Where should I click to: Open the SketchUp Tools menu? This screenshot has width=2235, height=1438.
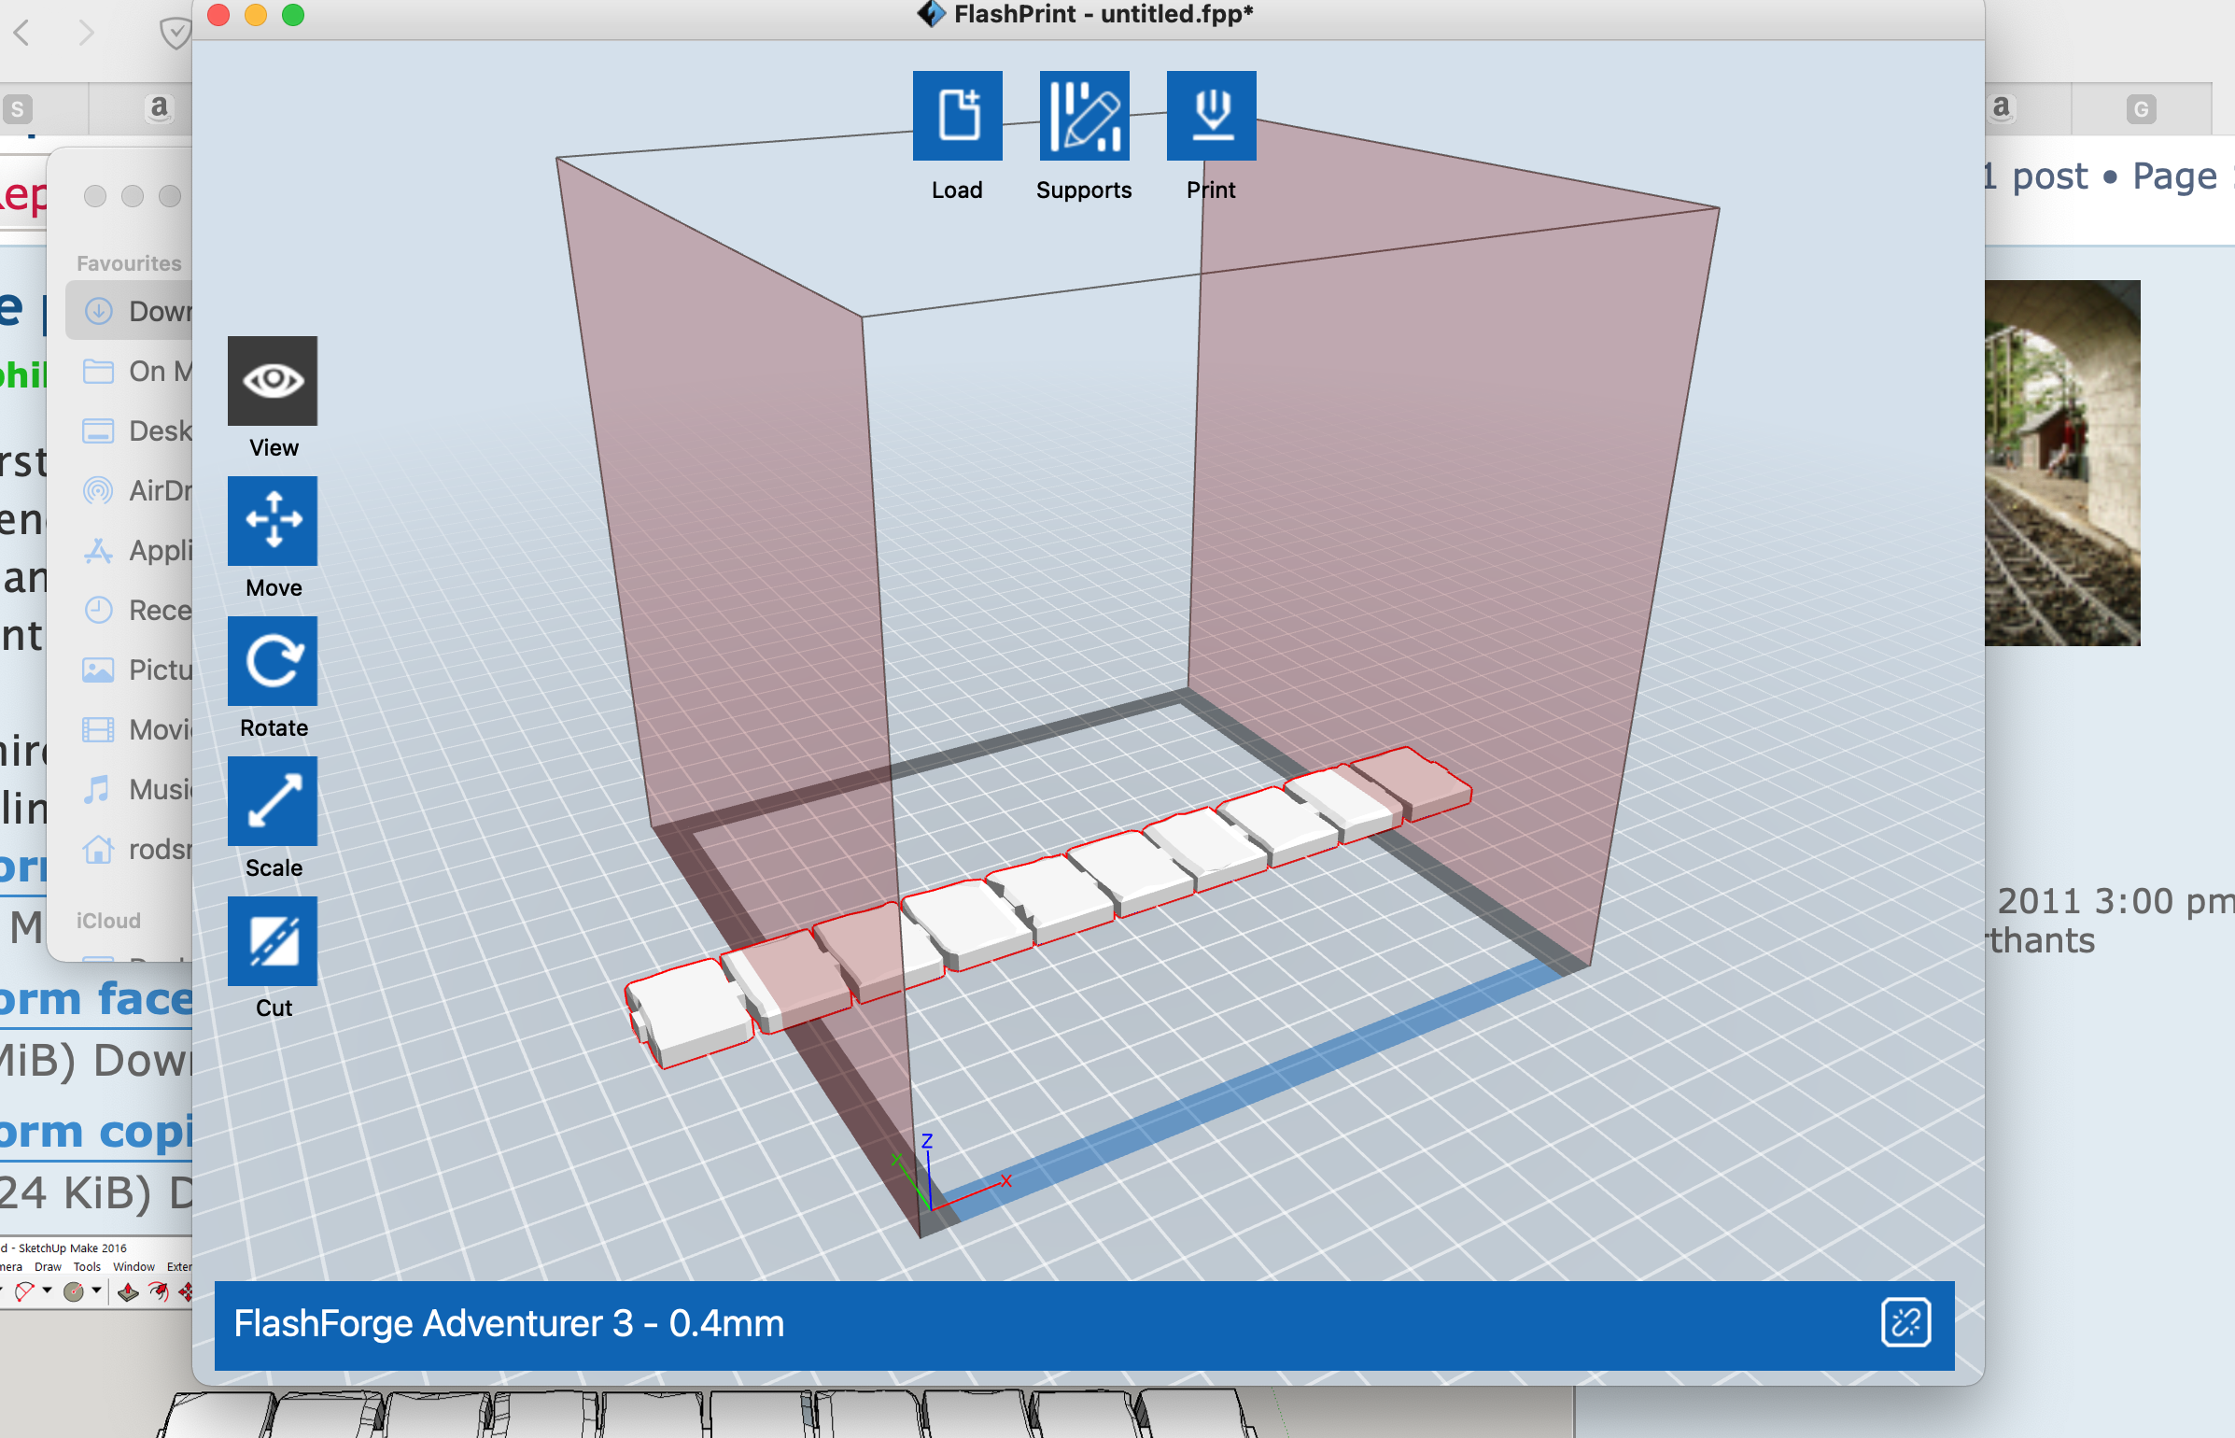(87, 1267)
